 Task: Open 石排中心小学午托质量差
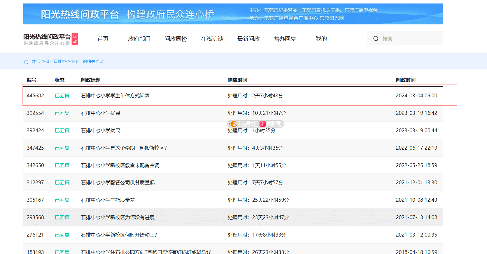(x=108, y=200)
